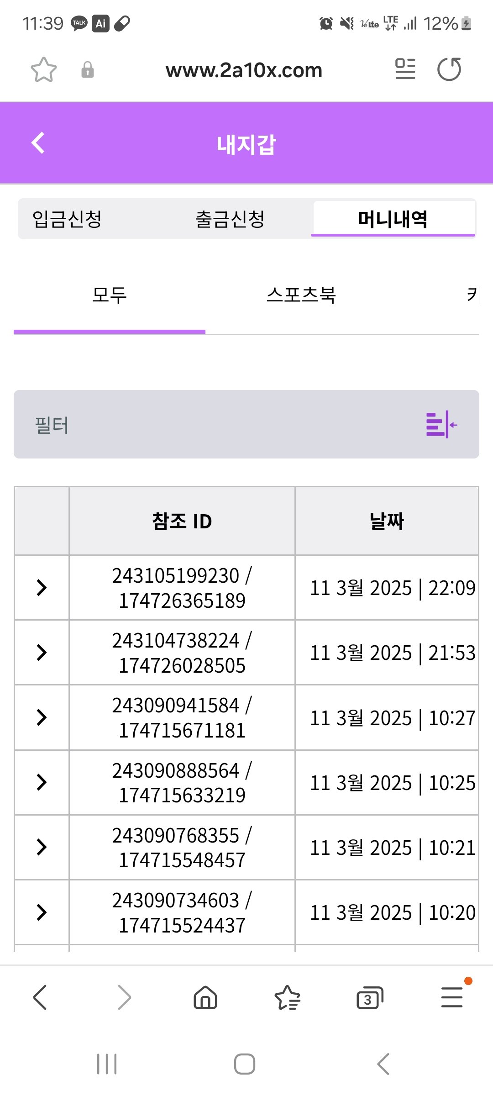This screenshot has height=1096, width=493.
Task: Go back using the purple header arrow
Action: click(x=38, y=143)
